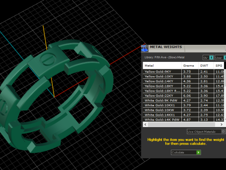Click the 3.13 DWT value
This screenshot has height=170, width=226.
point(204,119)
